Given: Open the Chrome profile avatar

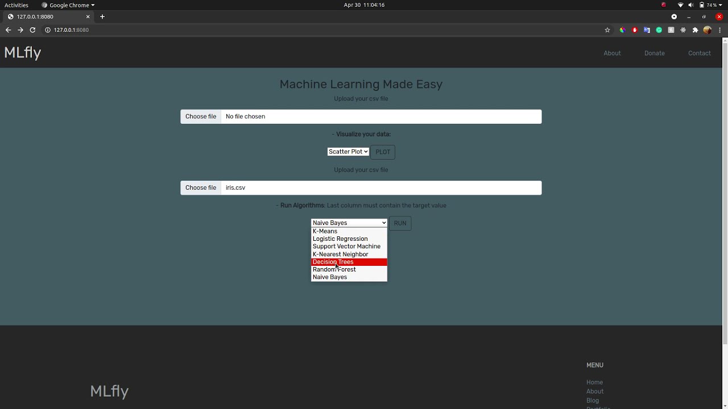Looking at the screenshot, I should tap(708, 30).
